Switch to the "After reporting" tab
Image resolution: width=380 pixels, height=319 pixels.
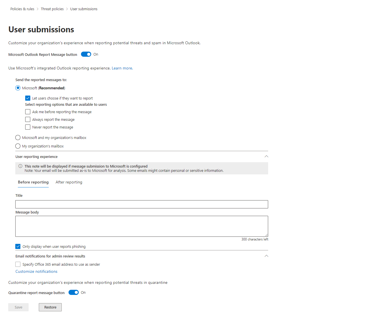[x=69, y=182]
